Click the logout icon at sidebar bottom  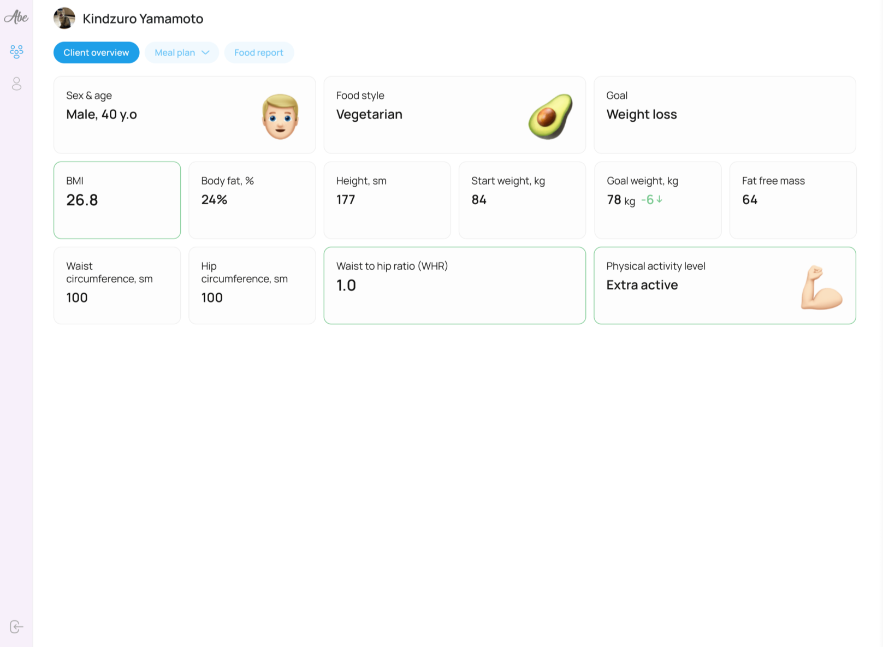(16, 626)
